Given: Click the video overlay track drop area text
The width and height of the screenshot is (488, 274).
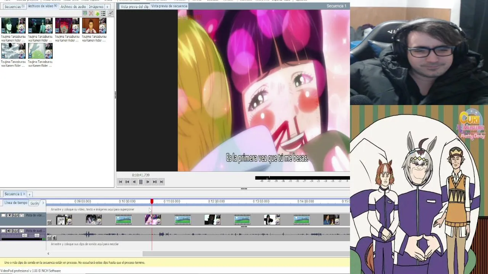Looking at the screenshot, I should tap(92, 209).
